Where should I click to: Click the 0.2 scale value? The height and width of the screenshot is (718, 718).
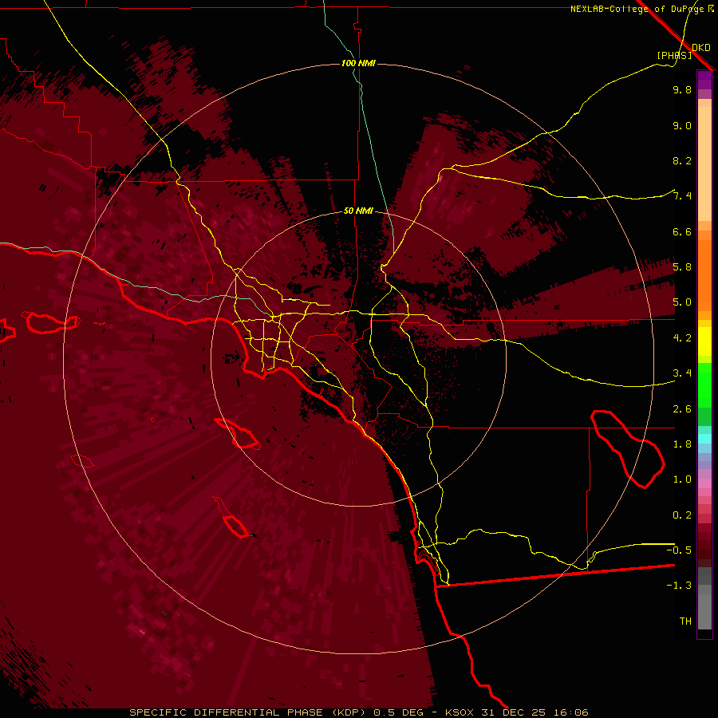[682, 515]
